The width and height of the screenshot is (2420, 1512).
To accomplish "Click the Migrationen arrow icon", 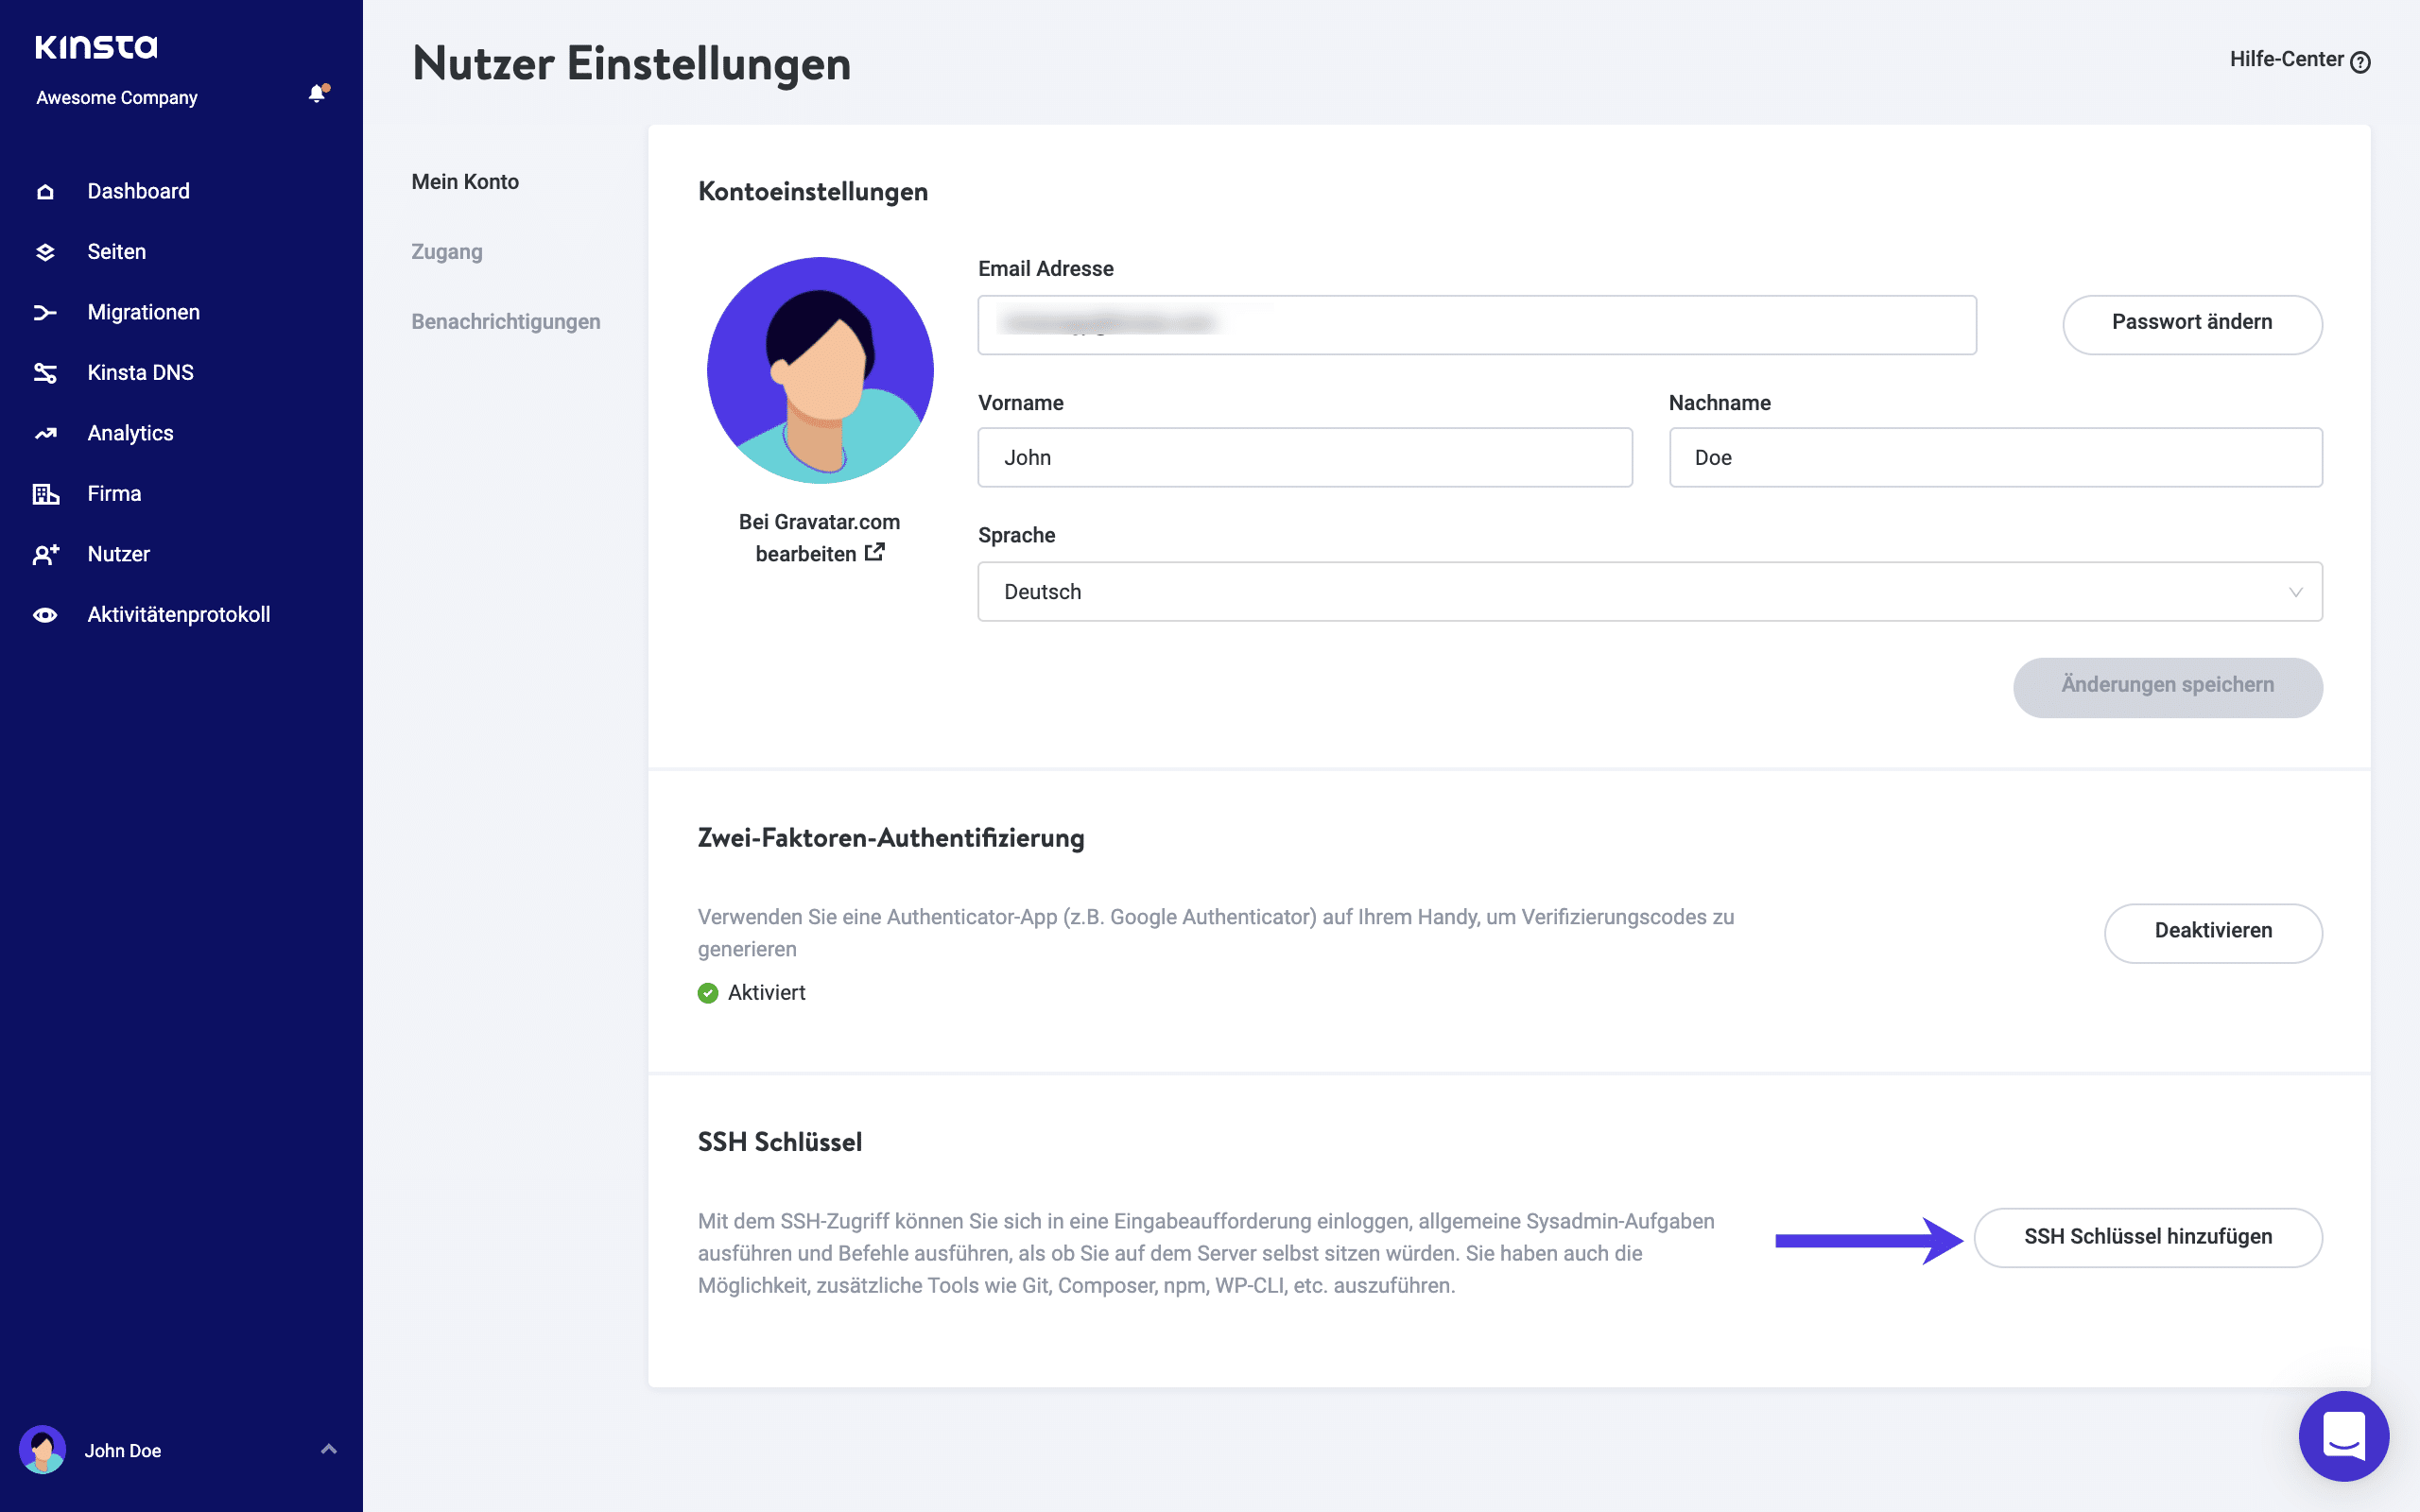I will point(45,313).
